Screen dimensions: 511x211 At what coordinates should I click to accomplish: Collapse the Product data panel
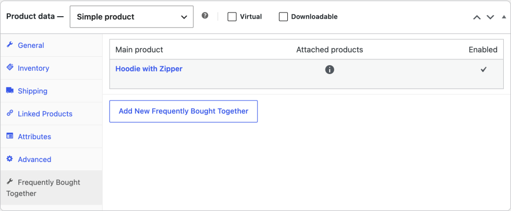[x=504, y=17]
